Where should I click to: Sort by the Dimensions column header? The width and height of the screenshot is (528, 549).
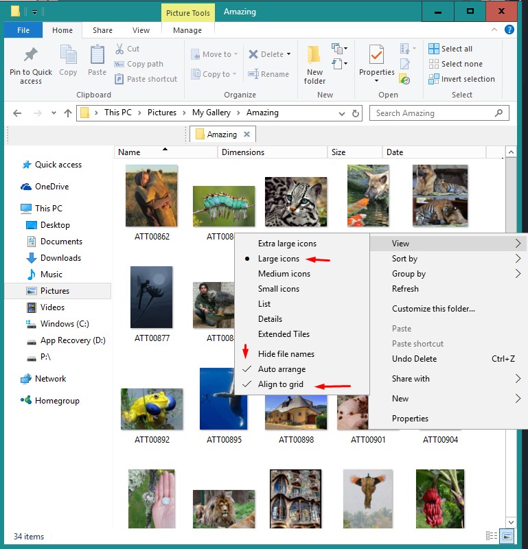[x=272, y=152]
